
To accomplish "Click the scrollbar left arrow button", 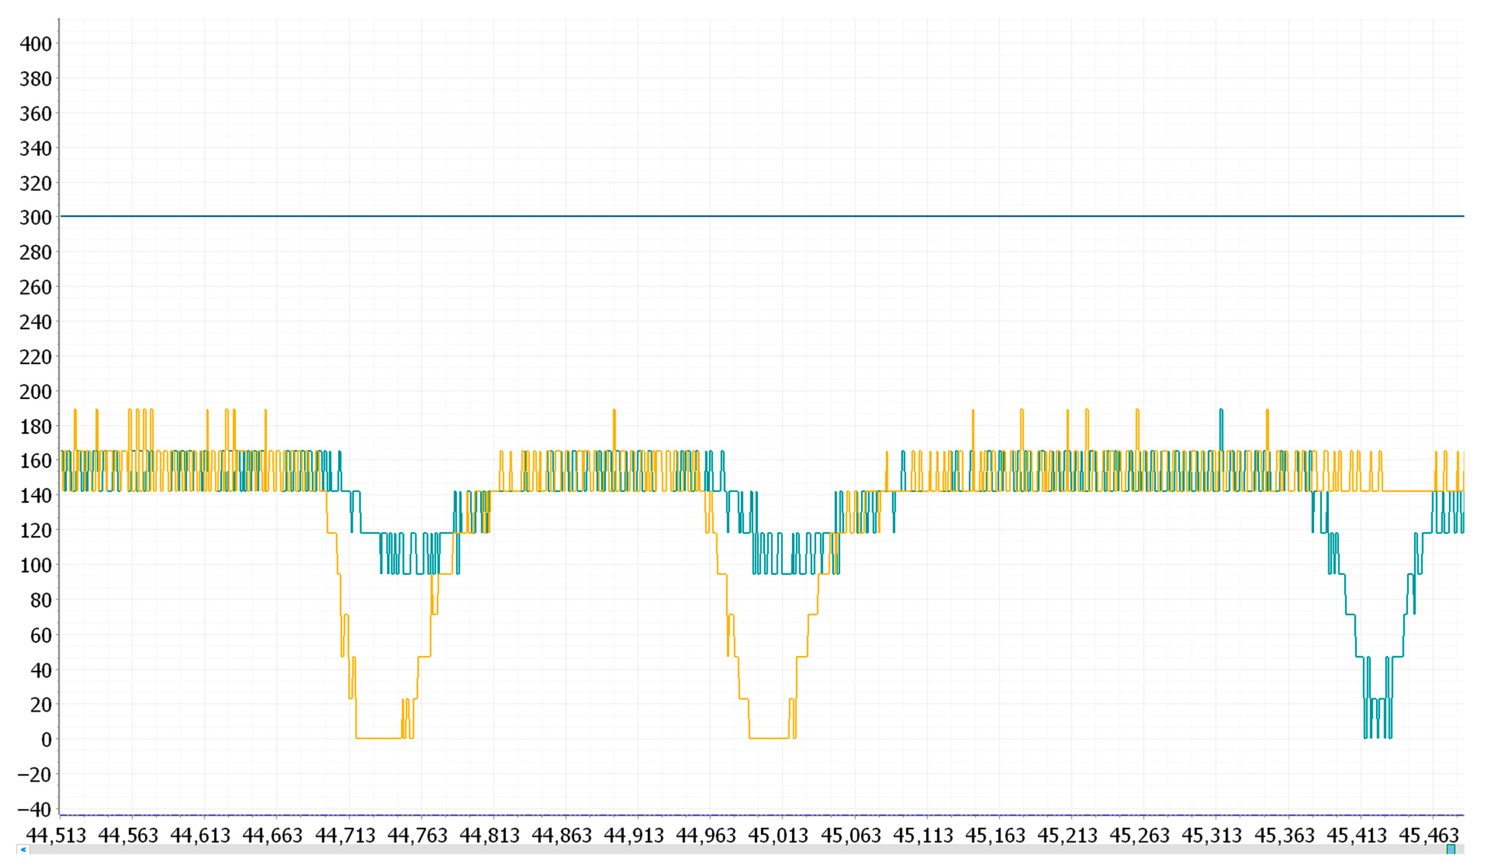I will pyautogui.click(x=23, y=850).
